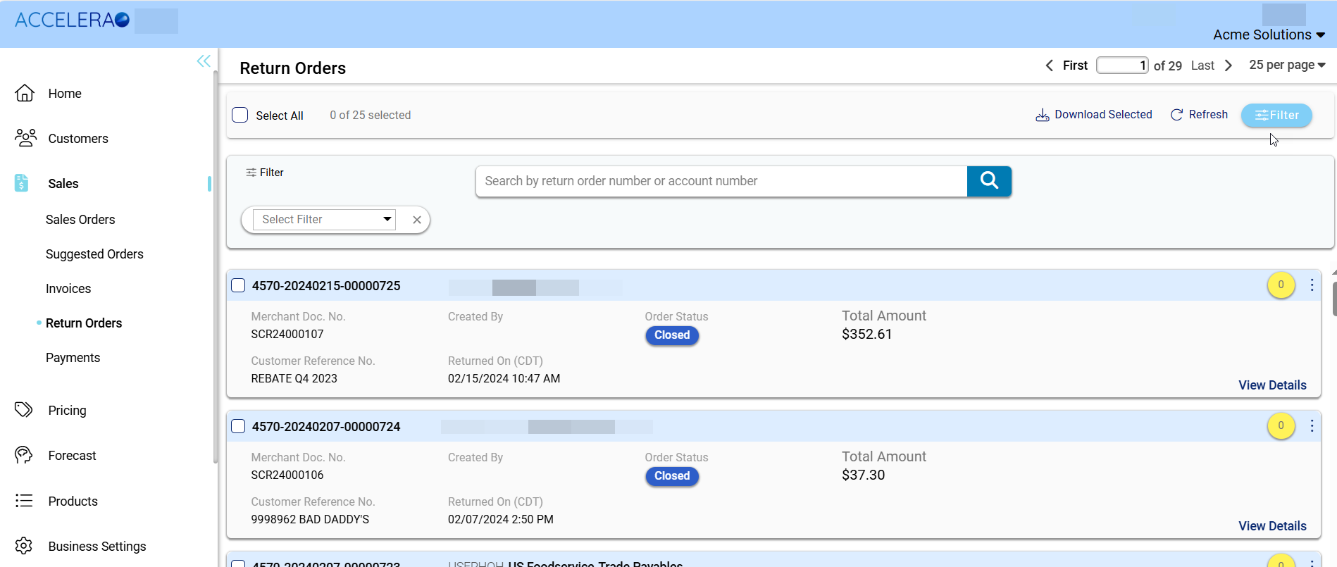Navigate to Sales Orders in sidebar

[x=80, y=220]
